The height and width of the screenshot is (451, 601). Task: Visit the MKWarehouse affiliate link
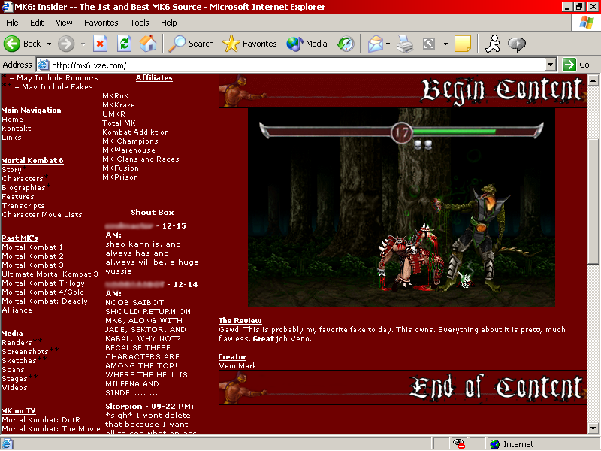click(x=128, y=150)
